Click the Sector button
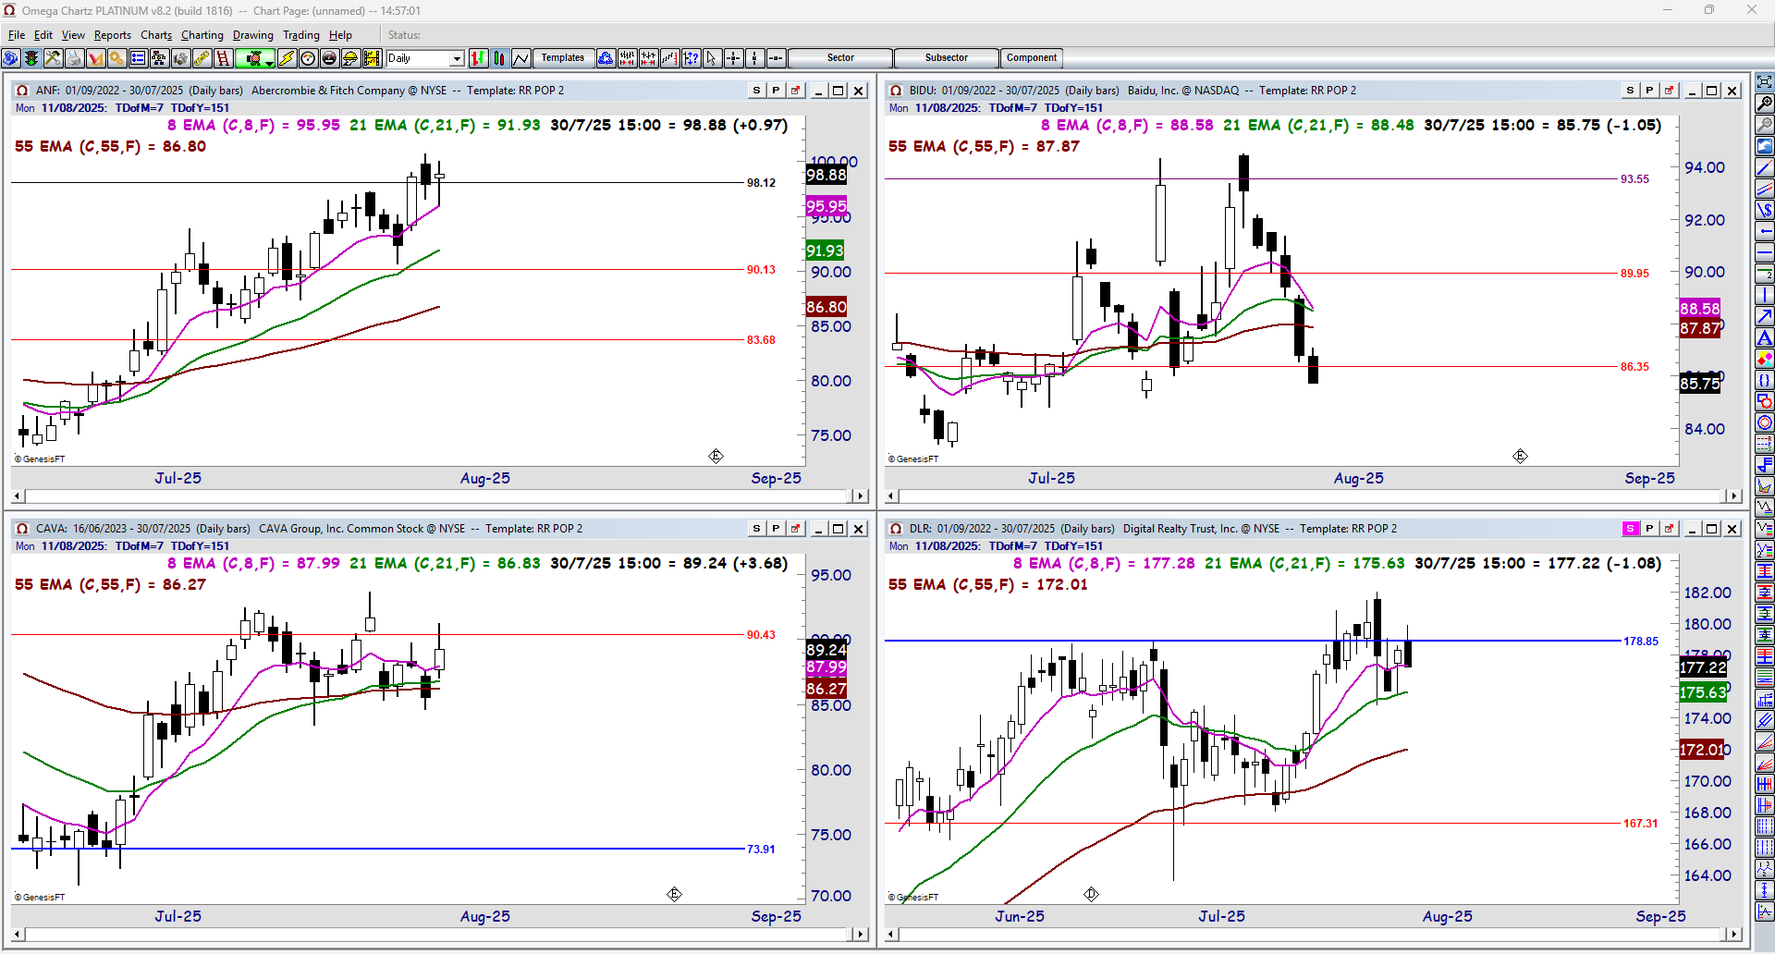 [x=840, y=58]
